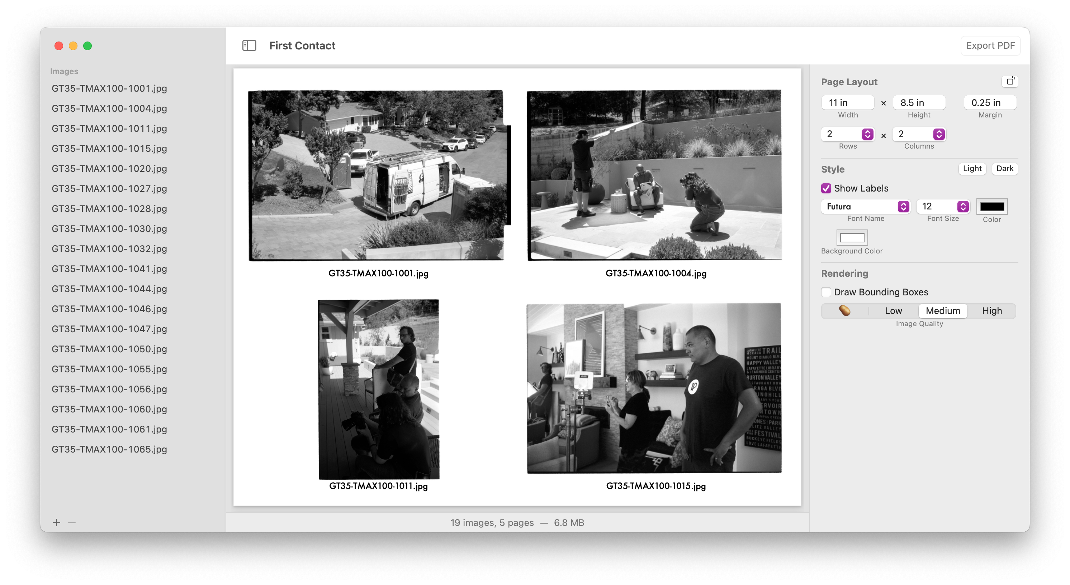The image size is (1070, 585).
Task: Select Low image quality segment
Action: tap(893, 310)
